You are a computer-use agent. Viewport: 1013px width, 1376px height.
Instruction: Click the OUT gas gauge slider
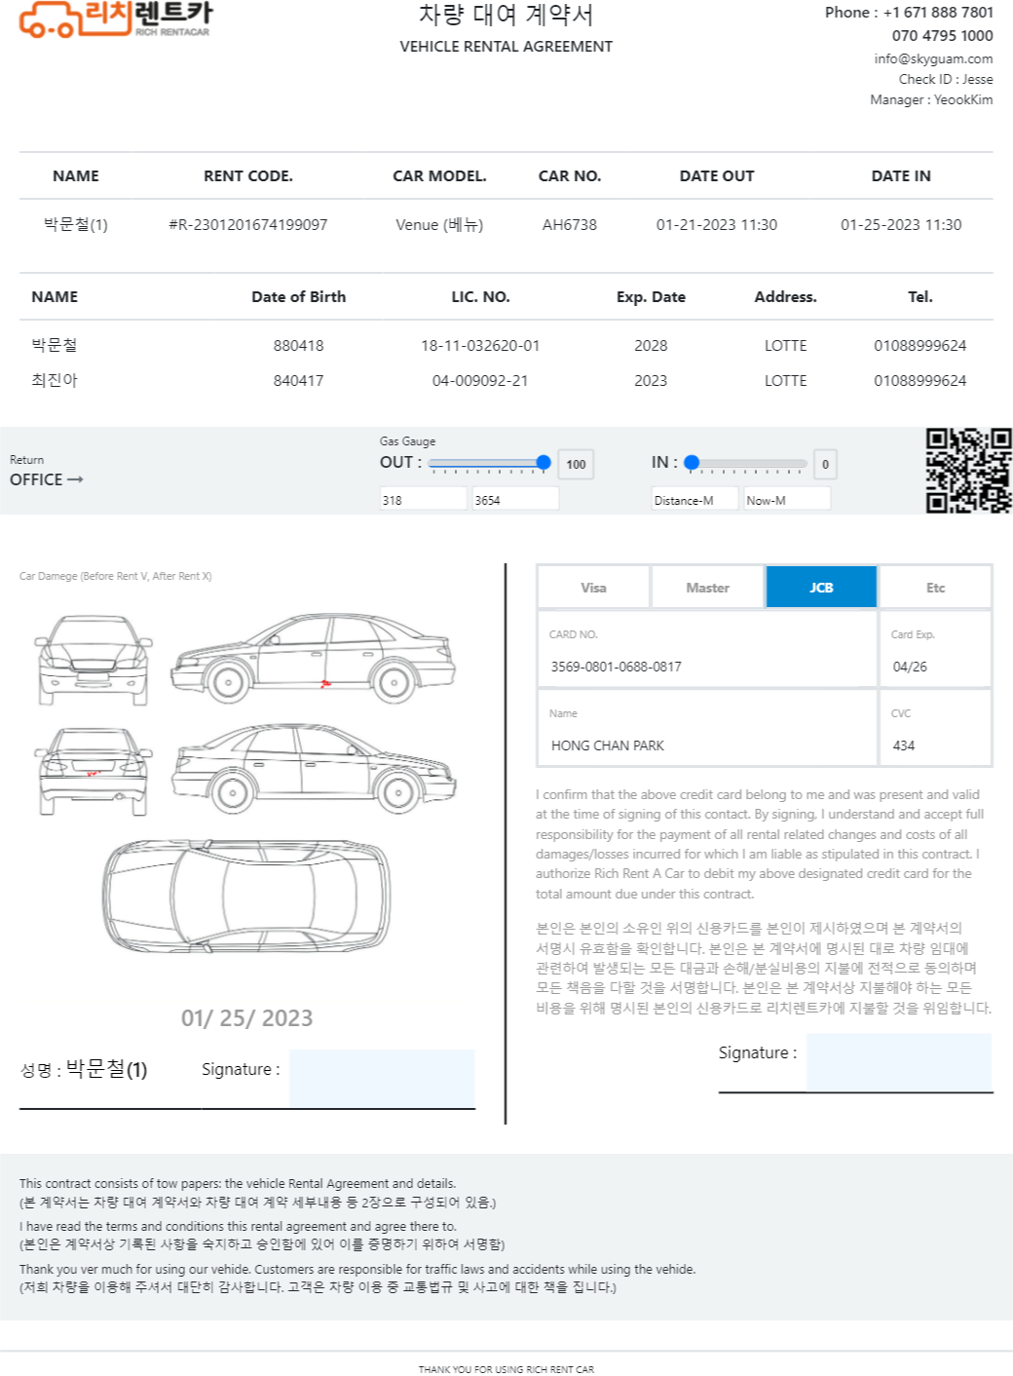pos(490,463)
